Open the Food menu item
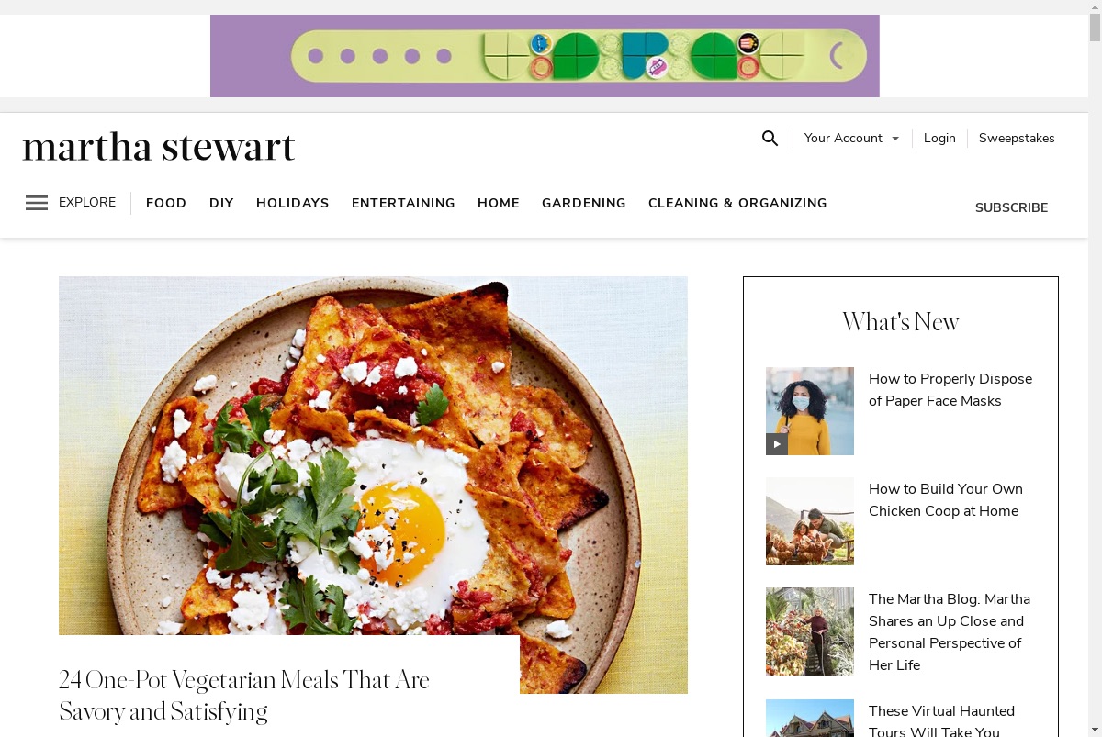Viewport: 1102px width, 737px height. [x=166, y=203]
